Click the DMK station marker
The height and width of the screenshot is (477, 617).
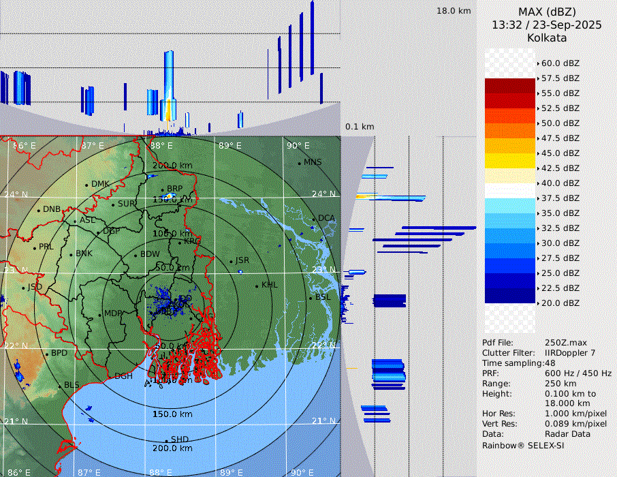click(x=87, y=185)
